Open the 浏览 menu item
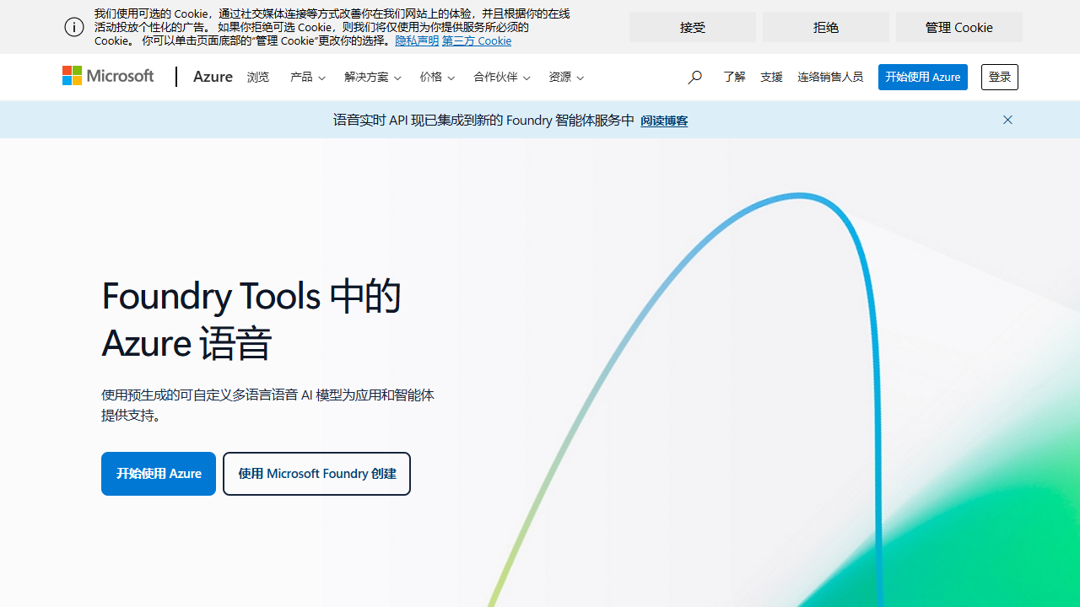 click(258, 77)
